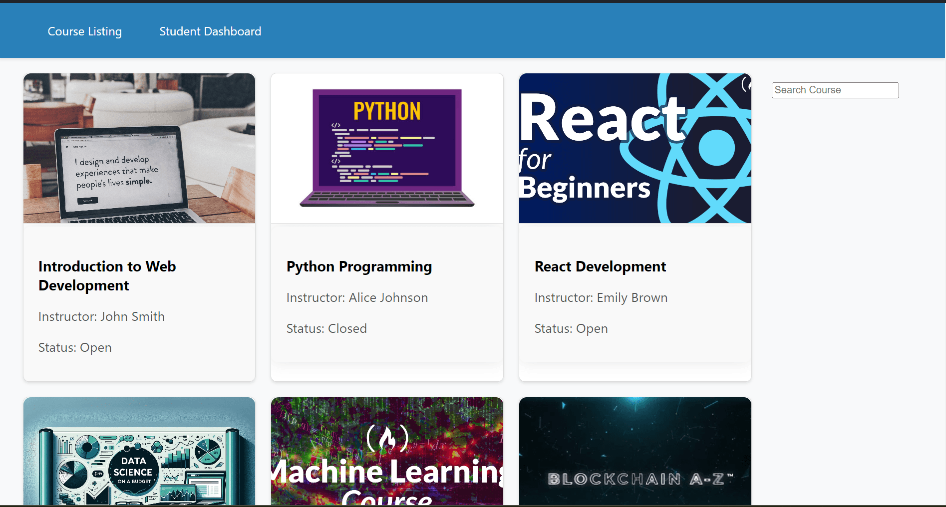The width and height of the screenshot is (946, 507).
Task: Open the Blockchain A-Z course image
Action: pyautogui.click(x=635, y=451)
